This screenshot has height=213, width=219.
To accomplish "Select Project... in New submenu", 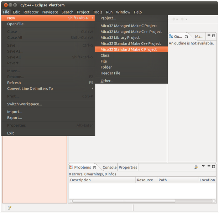I will coord(131,18).
